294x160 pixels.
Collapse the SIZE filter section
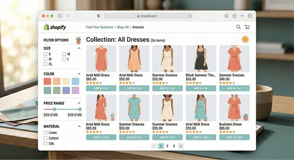pyautogui.click(x=79, y=48)
